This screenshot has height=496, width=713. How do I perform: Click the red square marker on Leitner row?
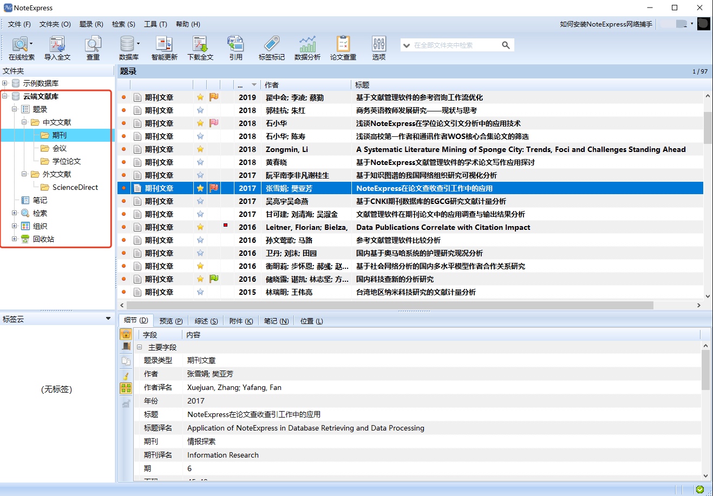[225, 225]
